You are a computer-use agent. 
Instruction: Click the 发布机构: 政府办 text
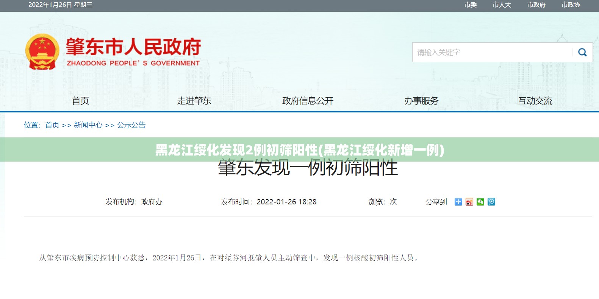[134, 202]
